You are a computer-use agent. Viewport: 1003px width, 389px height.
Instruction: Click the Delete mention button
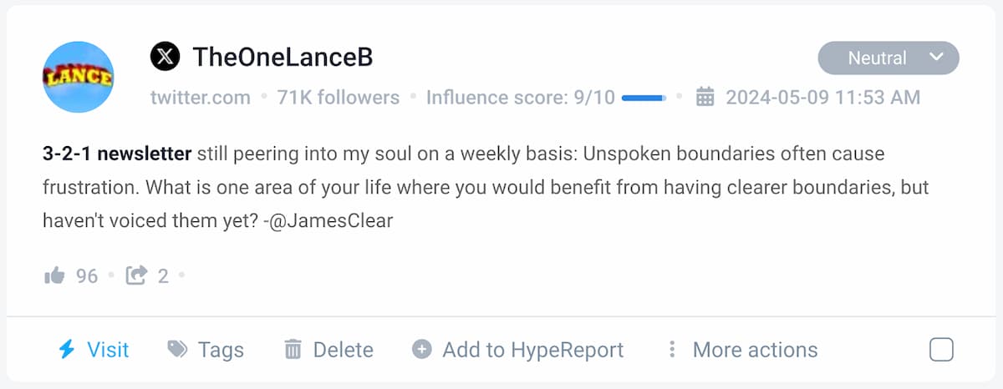click(x=343, y=349)
